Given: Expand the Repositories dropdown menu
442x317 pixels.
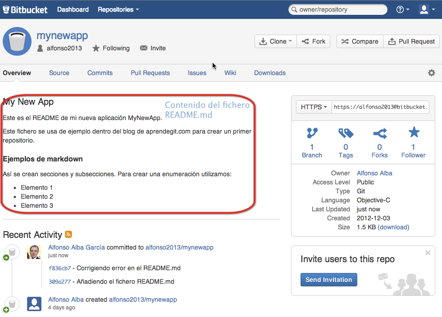Looking at the screenshot, I should 118,9.
